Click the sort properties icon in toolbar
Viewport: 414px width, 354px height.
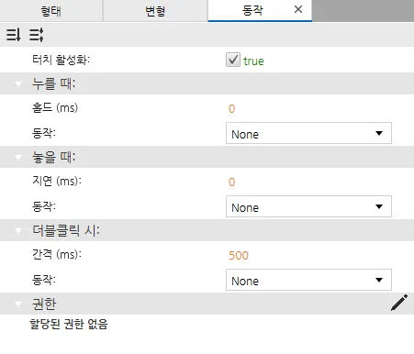14,35
